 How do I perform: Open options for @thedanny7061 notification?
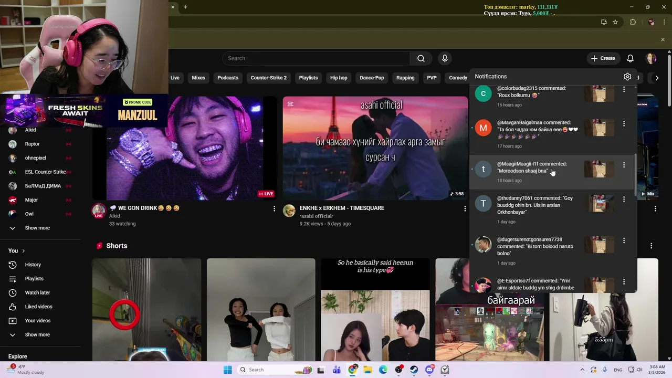(x=624, y=199)
